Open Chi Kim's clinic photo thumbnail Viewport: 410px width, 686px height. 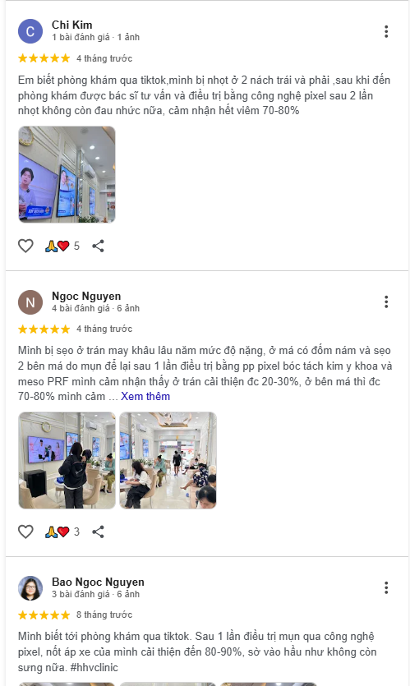(x=67, y=174)
